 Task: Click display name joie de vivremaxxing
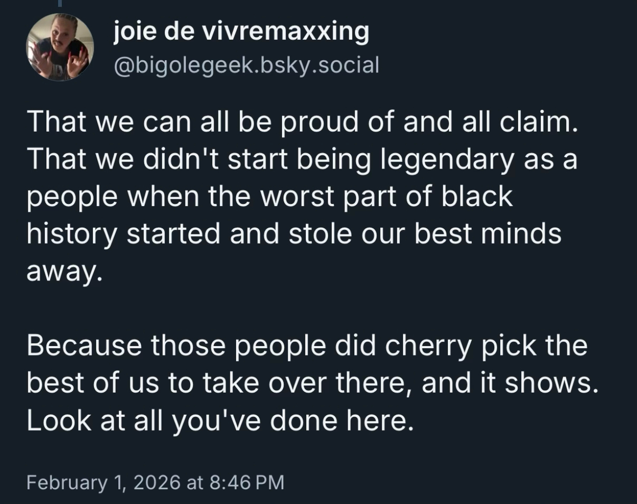coord(241,32)
